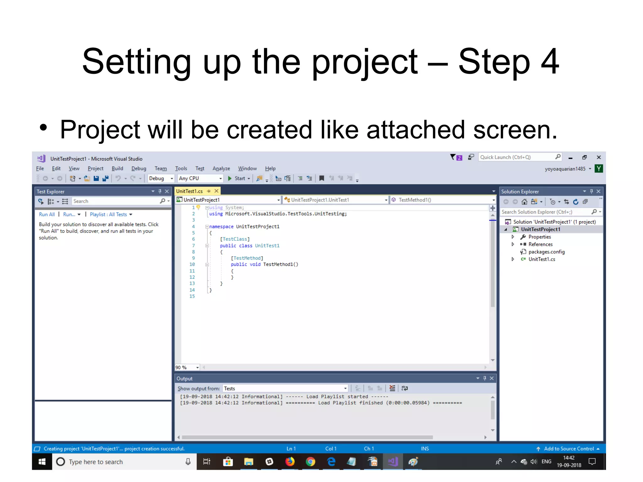Open the UnitTestProject1 project navigation dropdown
Image resolution: width=643 pixels, height=482 pixels.
228,200
